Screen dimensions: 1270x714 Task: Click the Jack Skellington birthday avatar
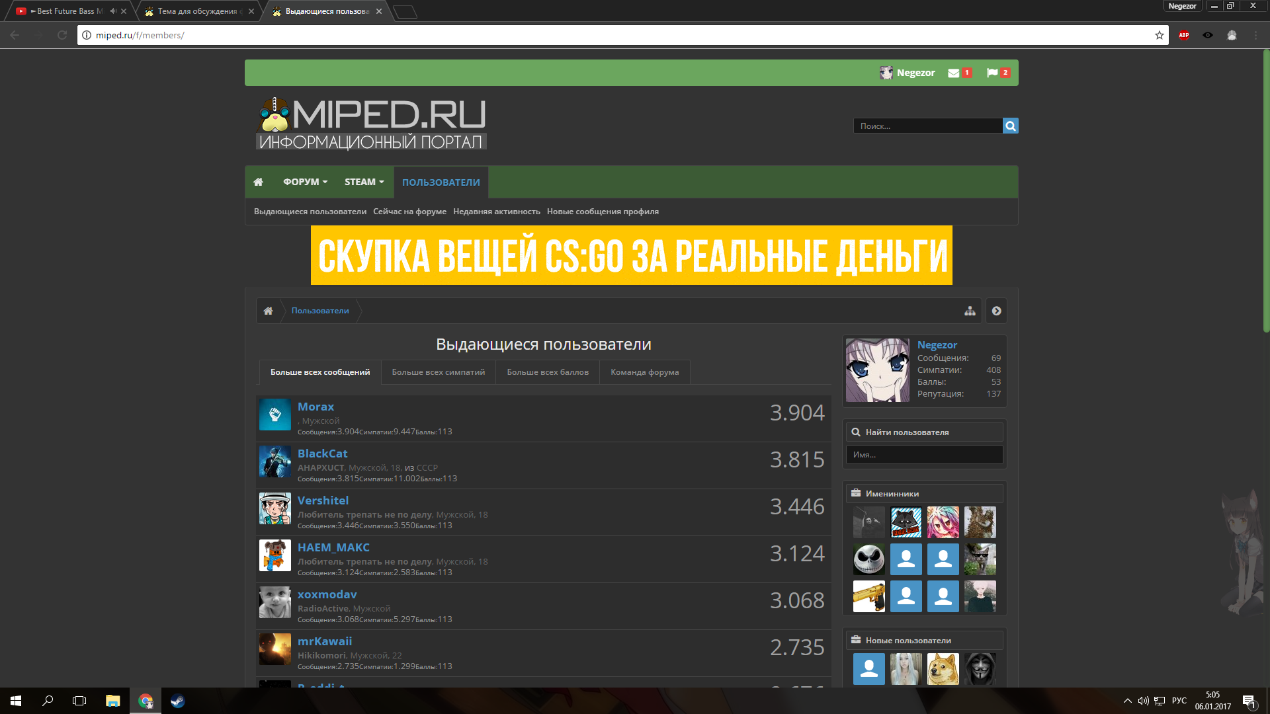pos(868,559)
